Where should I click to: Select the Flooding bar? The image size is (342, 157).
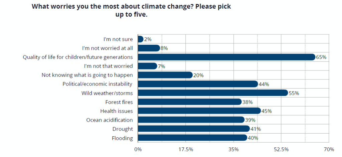pos(192,138)
